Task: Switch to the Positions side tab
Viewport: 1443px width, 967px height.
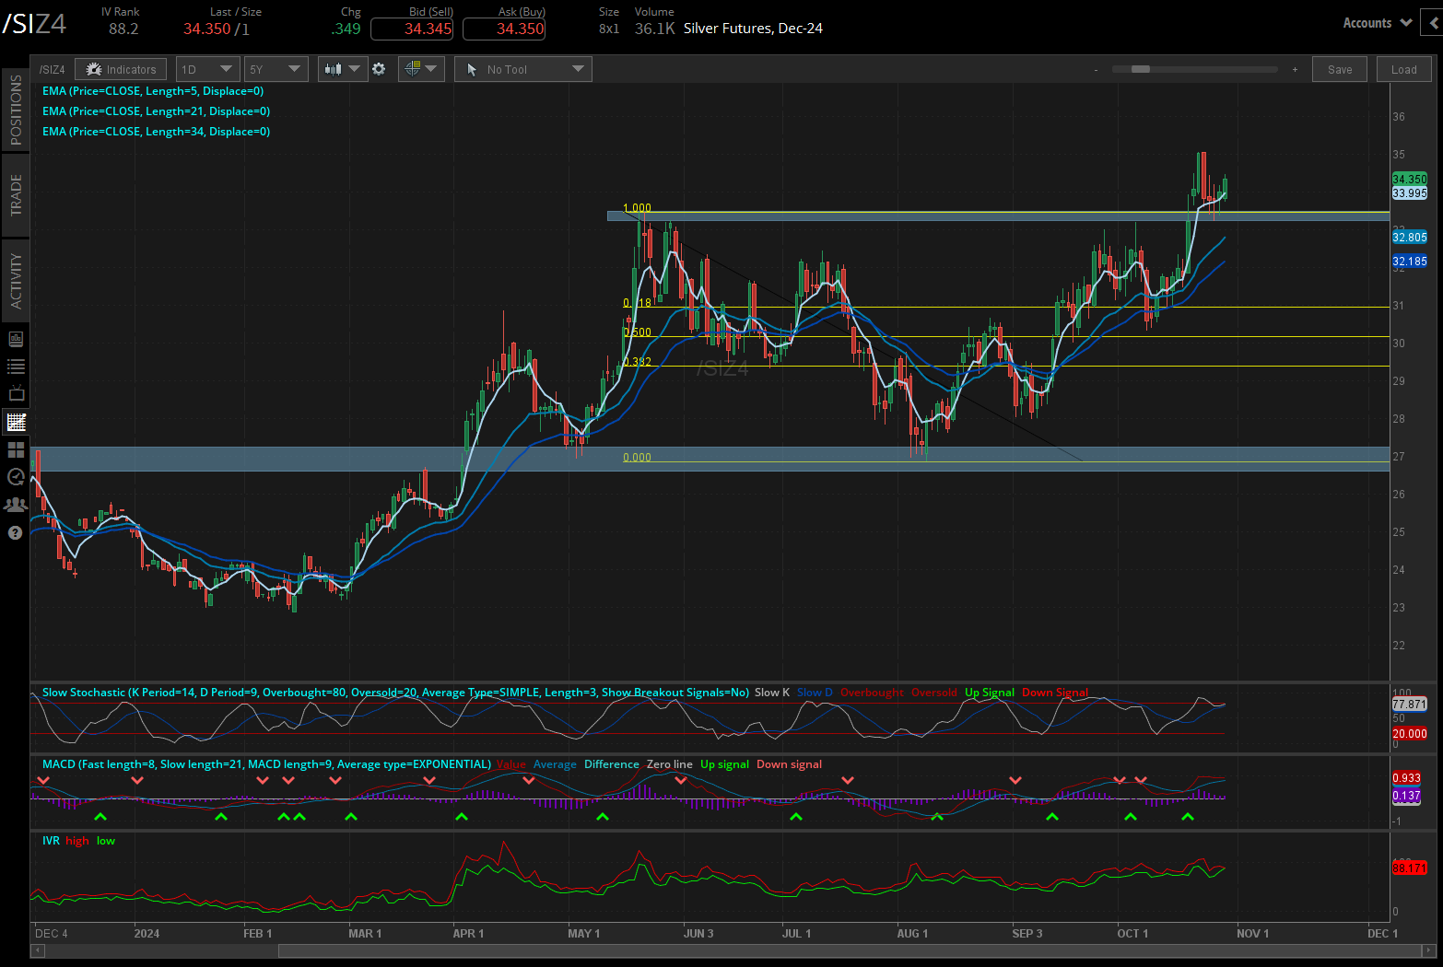Action: [16, 110]
